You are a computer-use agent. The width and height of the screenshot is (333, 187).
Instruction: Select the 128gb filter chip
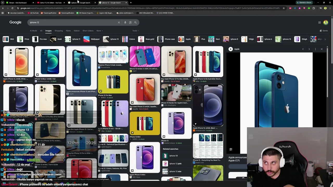pyautogui.click(x=248, y=39)
